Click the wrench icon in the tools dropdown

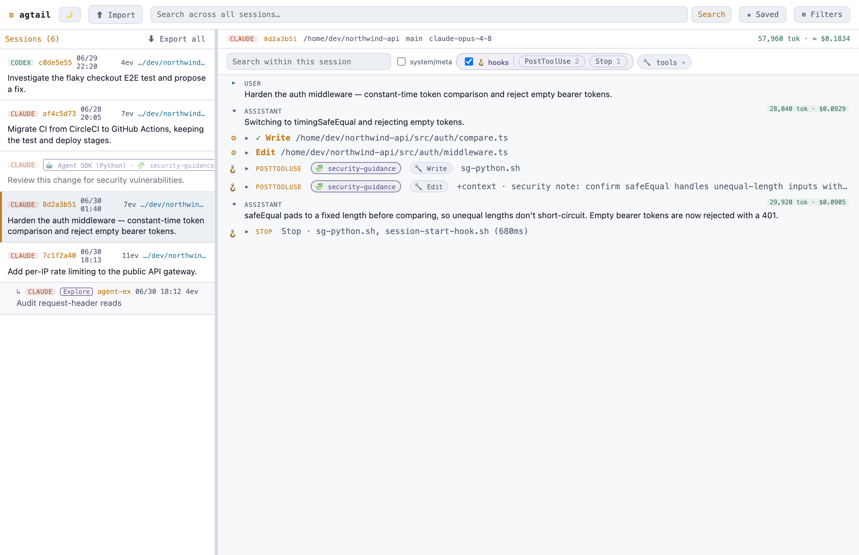pos(647,62)
